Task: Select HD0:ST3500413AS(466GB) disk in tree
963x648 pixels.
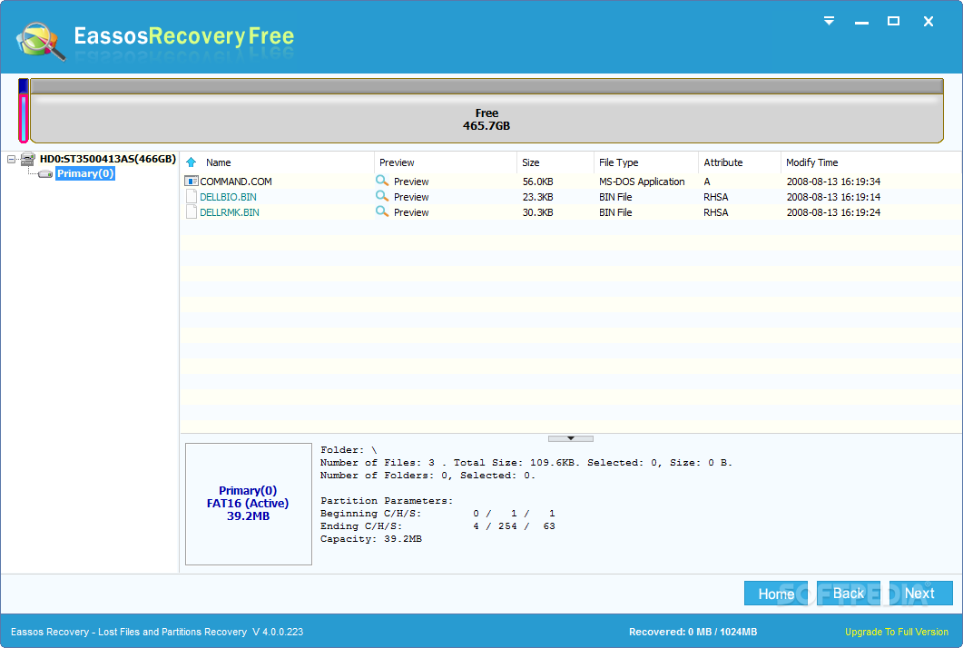Action: (x=107, y=159)
